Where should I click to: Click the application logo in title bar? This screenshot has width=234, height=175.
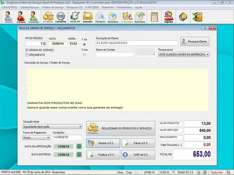pyautogui.click(x=2, y=2)
